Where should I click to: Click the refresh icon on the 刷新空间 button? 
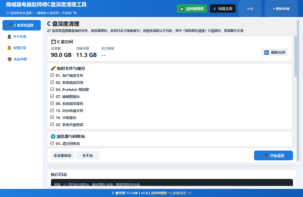click(266, 52)
